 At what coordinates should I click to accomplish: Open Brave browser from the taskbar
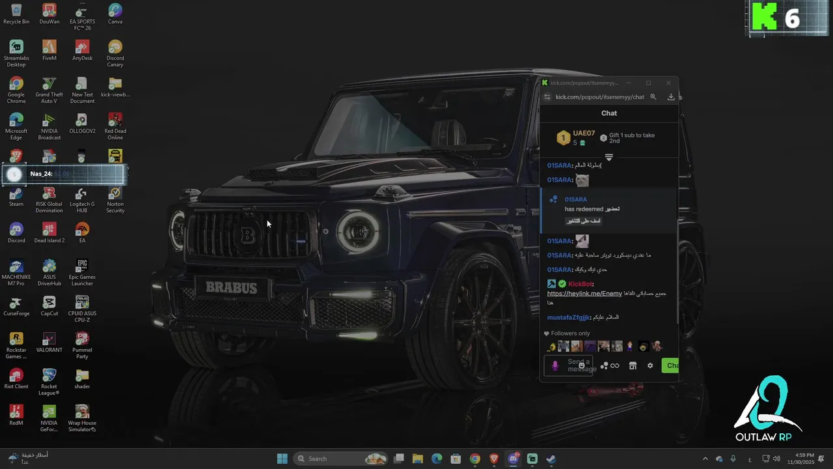(x=494, y=459)
